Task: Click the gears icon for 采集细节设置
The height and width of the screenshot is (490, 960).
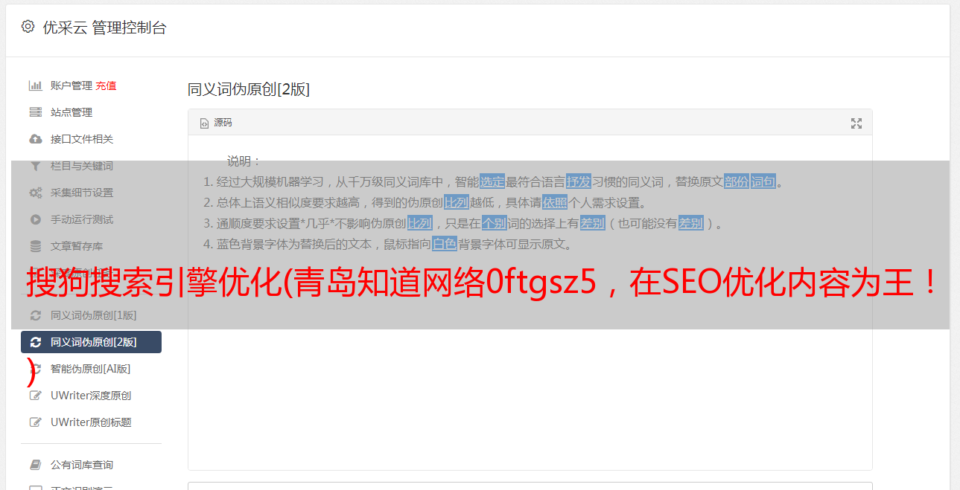Action: (35, 193)
